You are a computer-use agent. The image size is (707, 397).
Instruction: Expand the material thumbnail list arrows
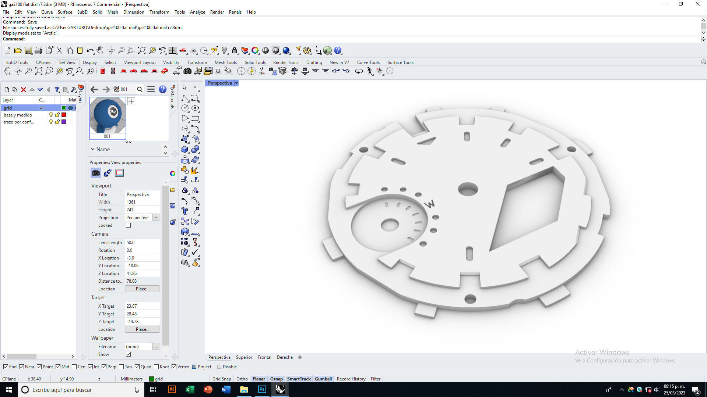[128, 142]
